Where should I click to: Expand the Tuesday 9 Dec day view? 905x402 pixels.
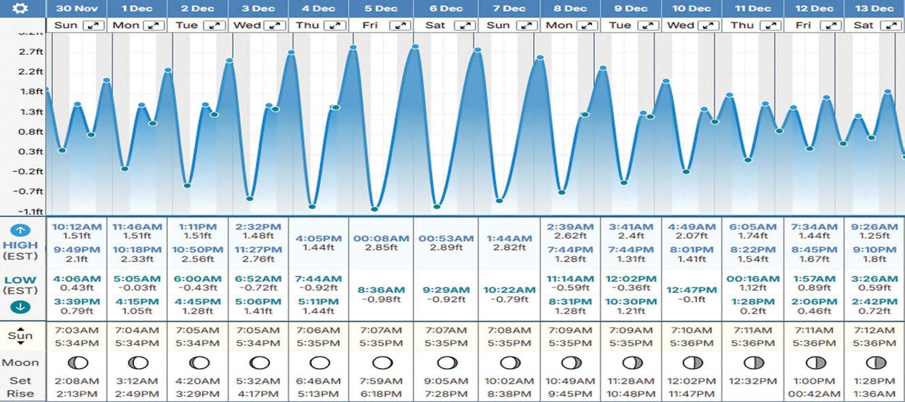(647, 25)
